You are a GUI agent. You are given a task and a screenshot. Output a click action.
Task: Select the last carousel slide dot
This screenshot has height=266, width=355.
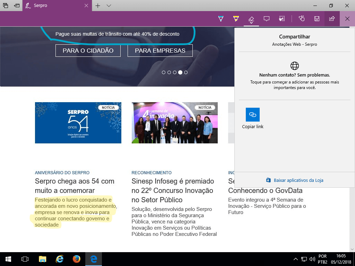186,72
